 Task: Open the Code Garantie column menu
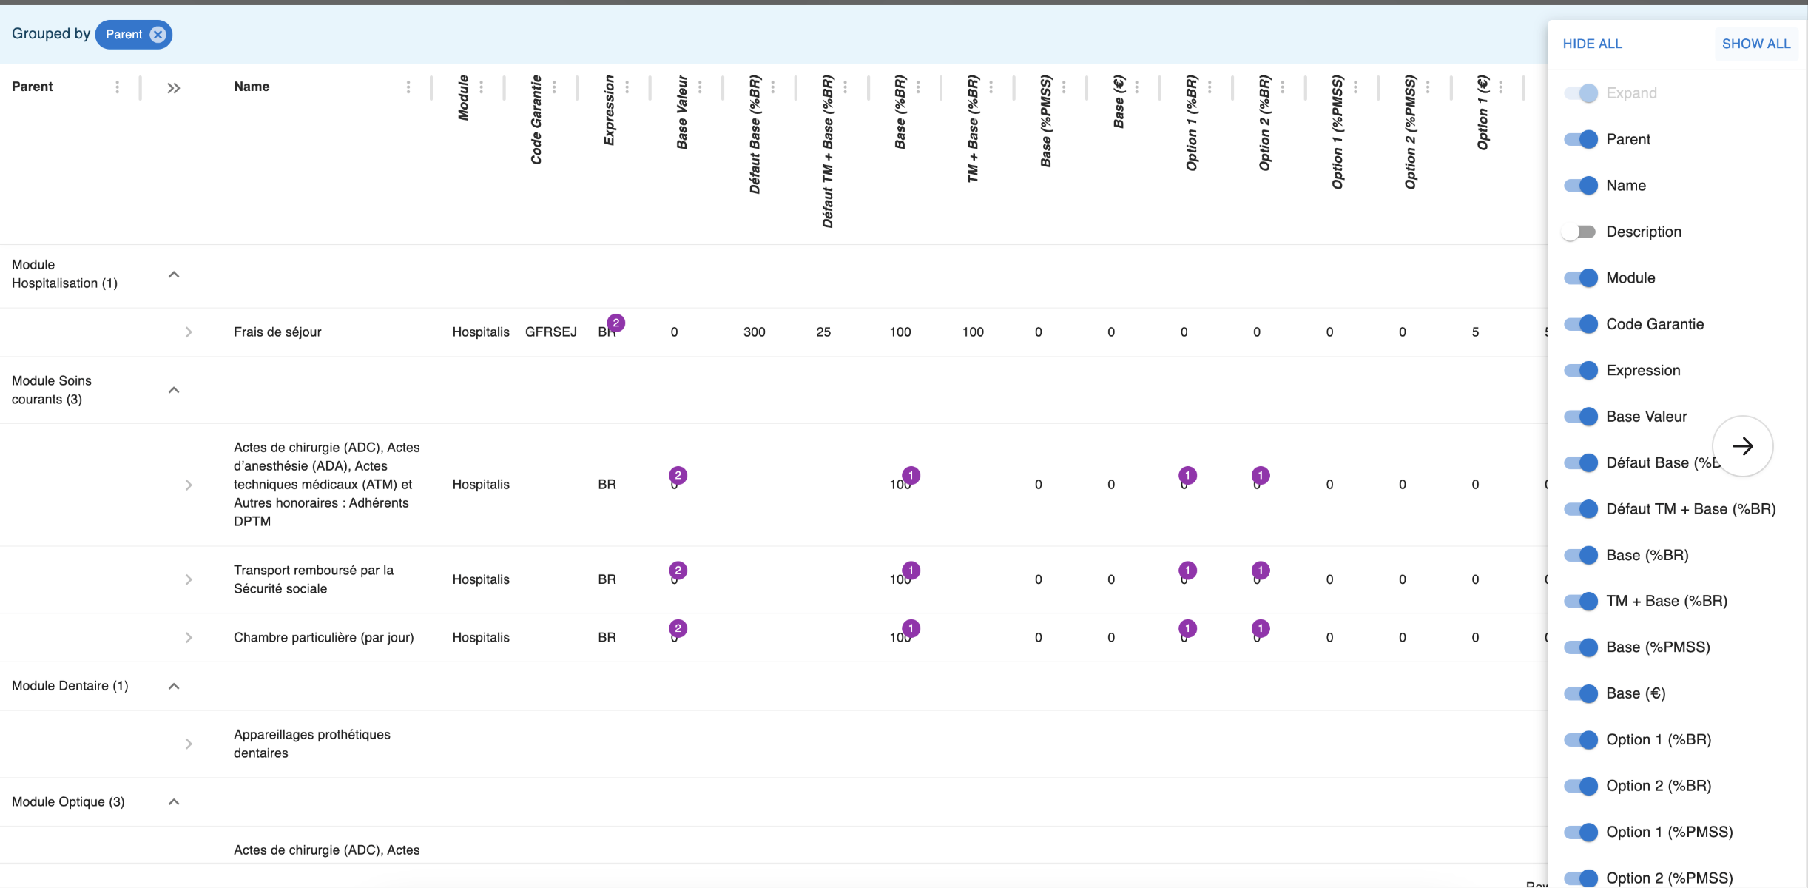pos(554,87)
